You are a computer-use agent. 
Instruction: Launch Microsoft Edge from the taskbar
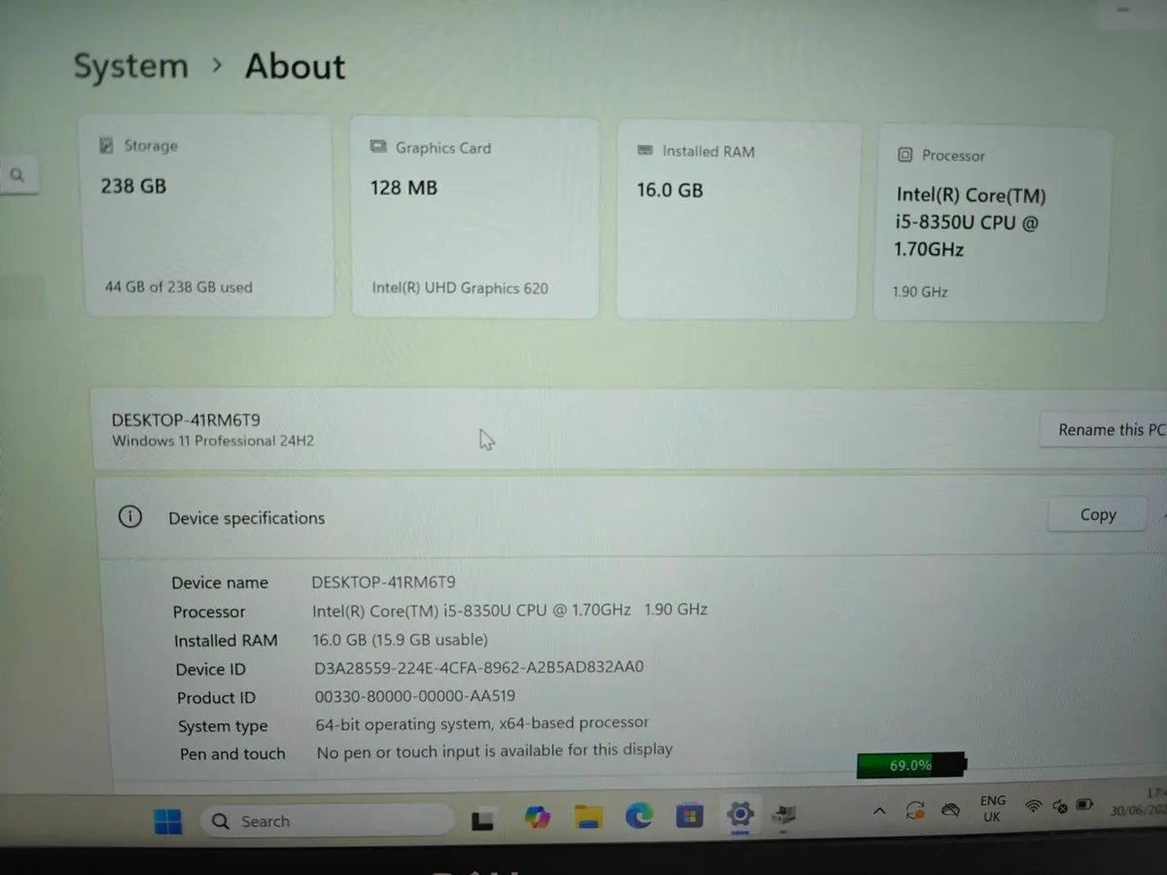tap(639, 817)
